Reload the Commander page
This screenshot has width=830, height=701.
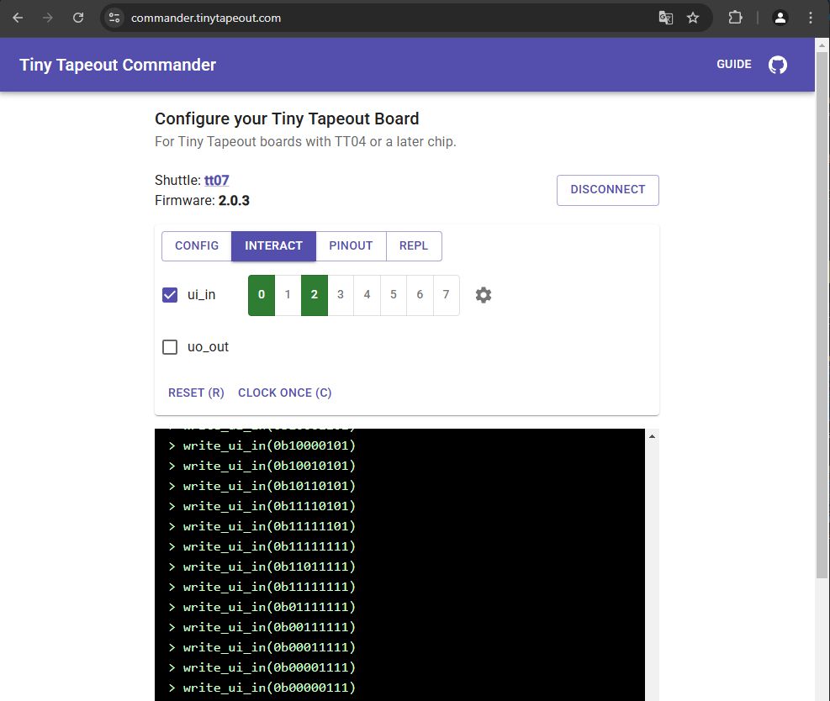(77, 17)
